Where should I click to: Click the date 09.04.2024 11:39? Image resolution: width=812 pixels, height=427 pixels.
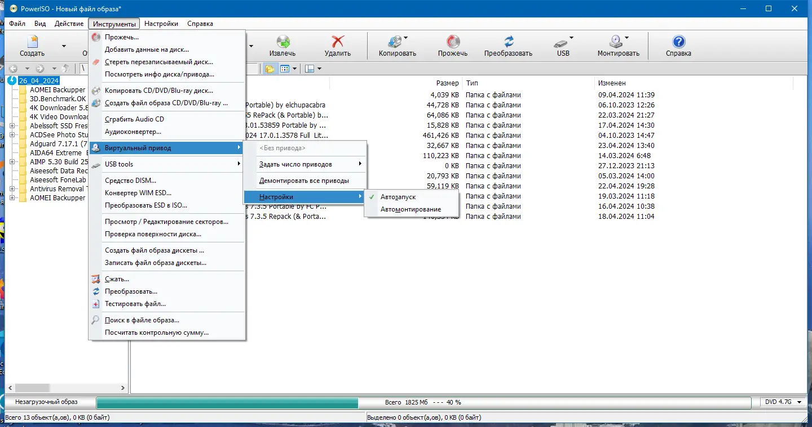(626, 95)
